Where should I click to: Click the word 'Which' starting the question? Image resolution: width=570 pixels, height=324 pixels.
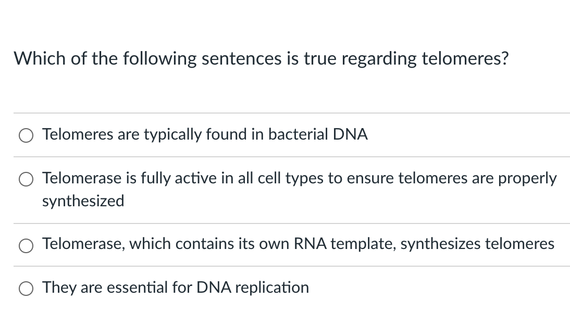coord(40,59)
